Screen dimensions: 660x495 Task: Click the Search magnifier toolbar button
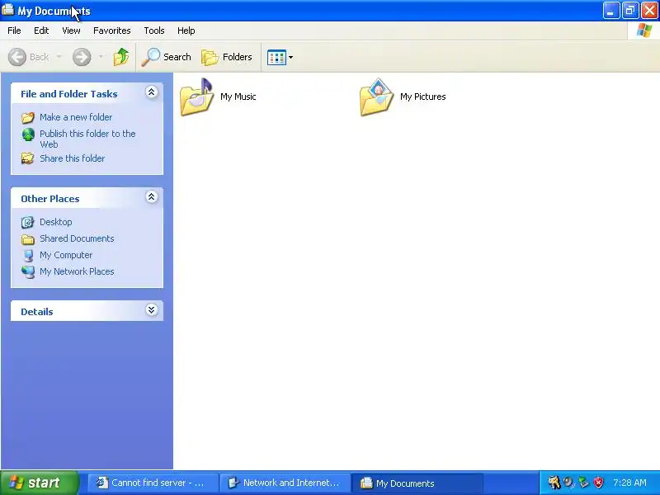167,57
